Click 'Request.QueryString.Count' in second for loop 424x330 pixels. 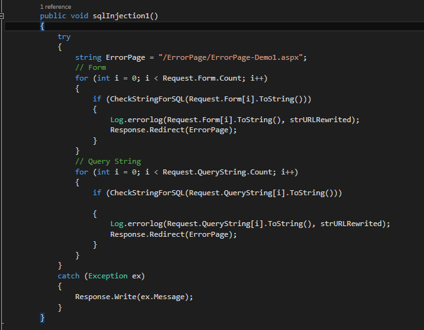[217, 172]
